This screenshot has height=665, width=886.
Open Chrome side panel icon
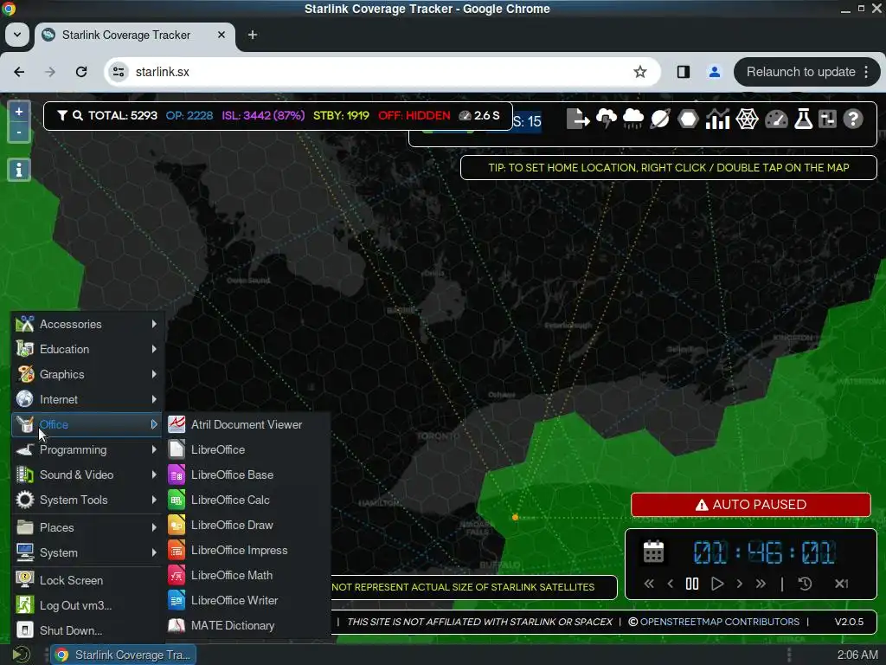tap(684, 72)
